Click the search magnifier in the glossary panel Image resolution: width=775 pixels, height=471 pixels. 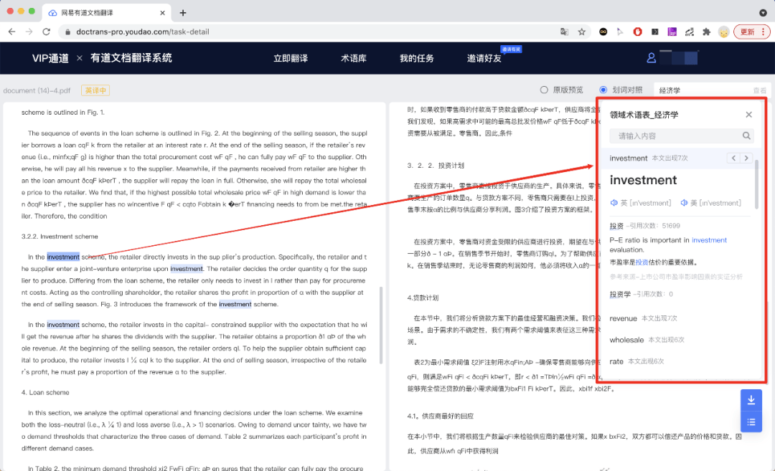pyautogui.click(x=746, y=135)
